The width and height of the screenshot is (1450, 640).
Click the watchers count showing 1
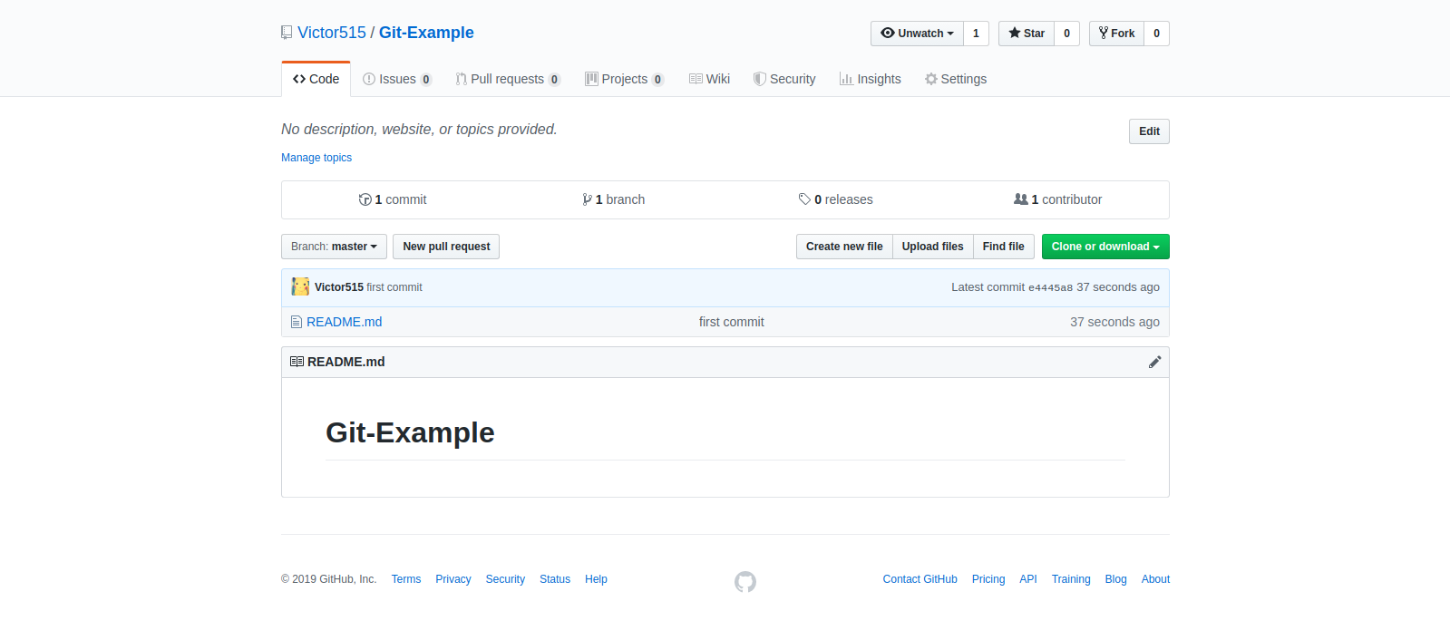tap(976, 34)
